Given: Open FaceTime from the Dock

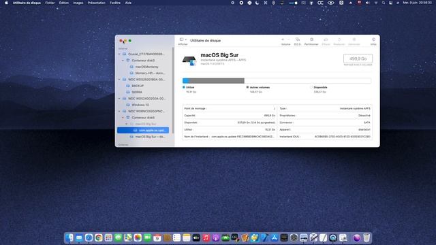Looking at the screenshot, I should [147, 238].
